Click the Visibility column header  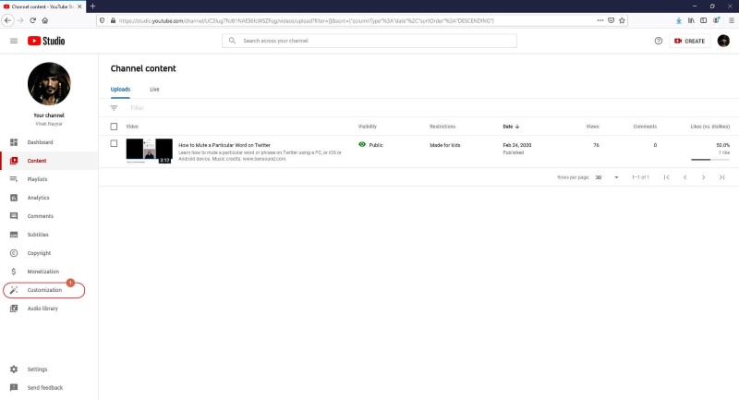(x=367, y=127)
